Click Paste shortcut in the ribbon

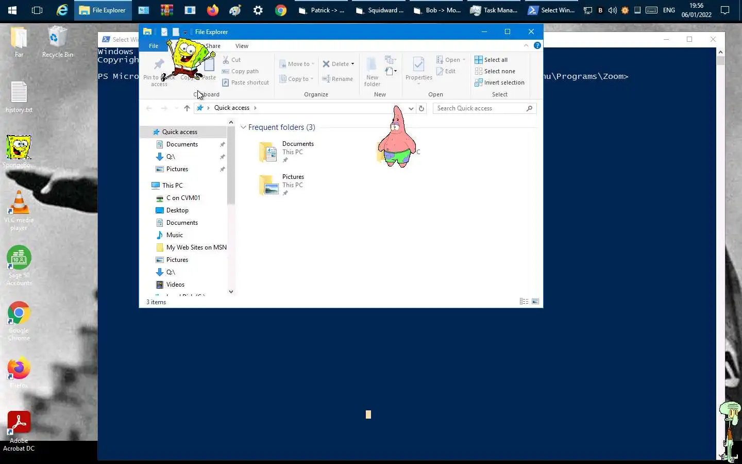coord(245,82)
